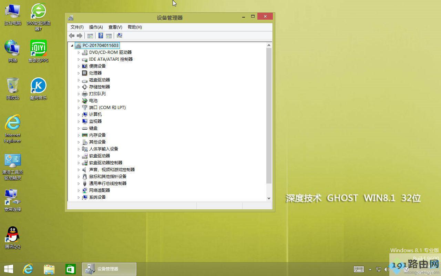Select 激活工具及驱动精灵 desktop icon
This screenshot has height=276, width=441.
pos(13,167)
